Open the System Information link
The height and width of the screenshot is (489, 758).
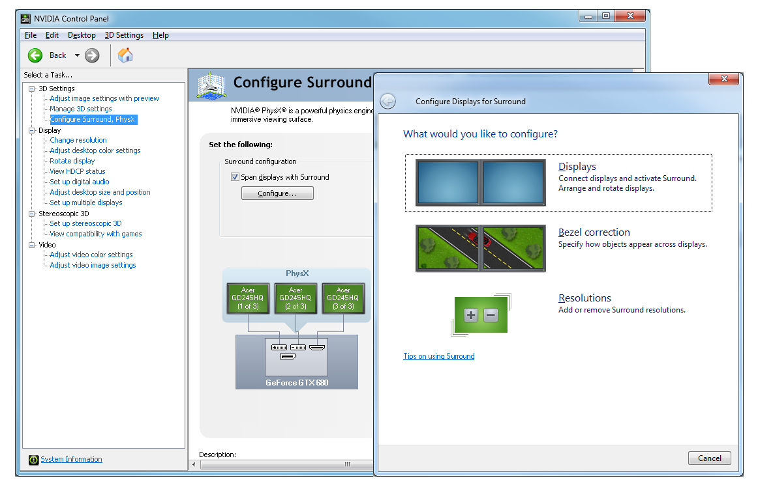click(x=71, y=460)
